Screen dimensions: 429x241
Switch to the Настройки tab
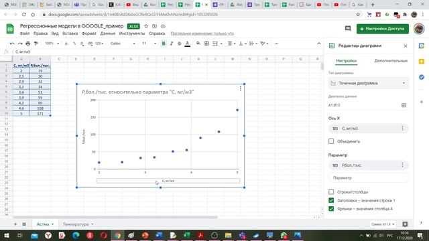(346, 61)
